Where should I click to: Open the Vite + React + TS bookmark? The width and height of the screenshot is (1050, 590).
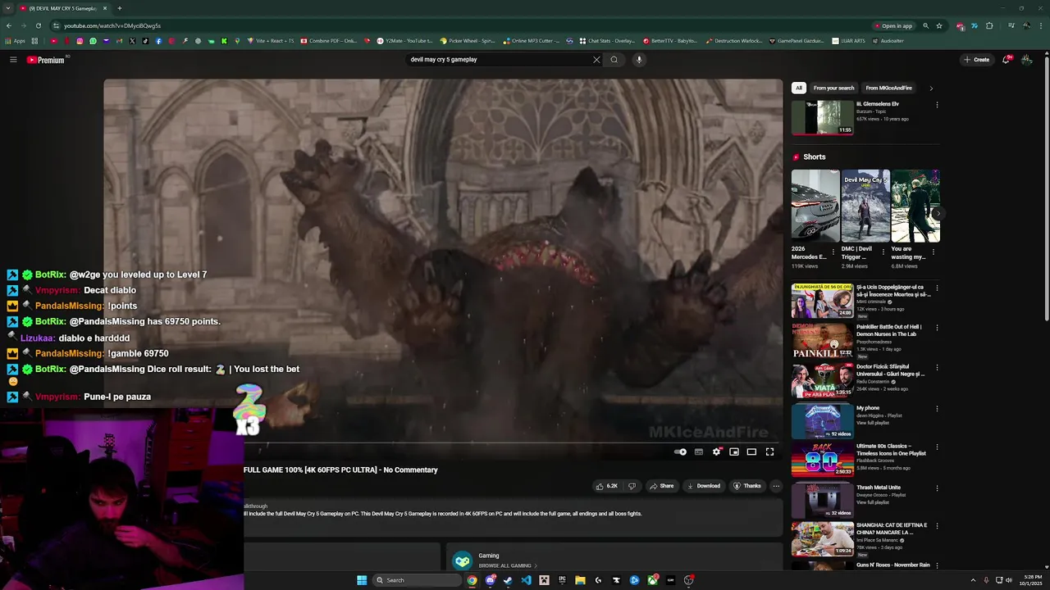(270, 41)
